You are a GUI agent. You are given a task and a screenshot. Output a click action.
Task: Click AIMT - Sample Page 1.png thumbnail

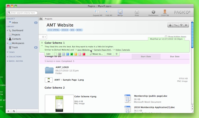49,80
